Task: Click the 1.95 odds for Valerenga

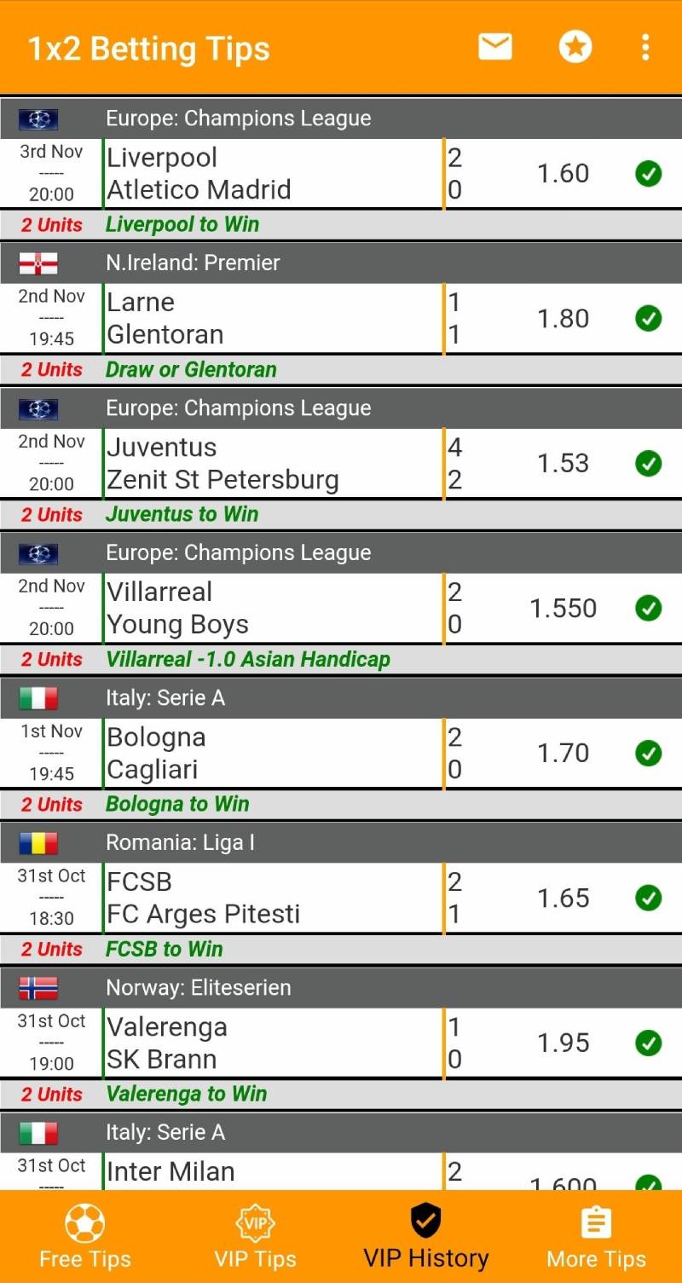Action: [563, 1043]
